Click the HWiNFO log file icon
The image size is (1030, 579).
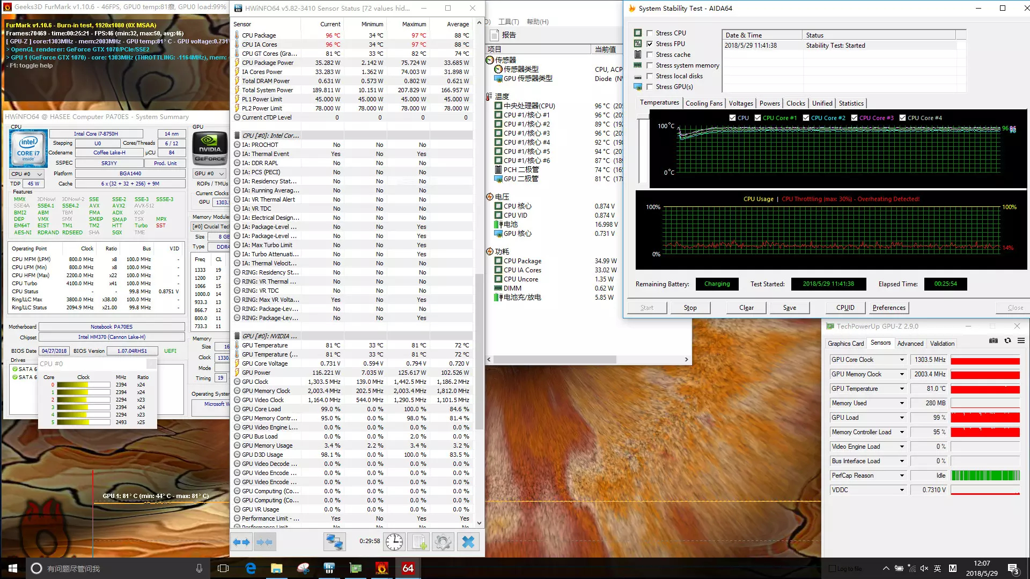point(419,542)
